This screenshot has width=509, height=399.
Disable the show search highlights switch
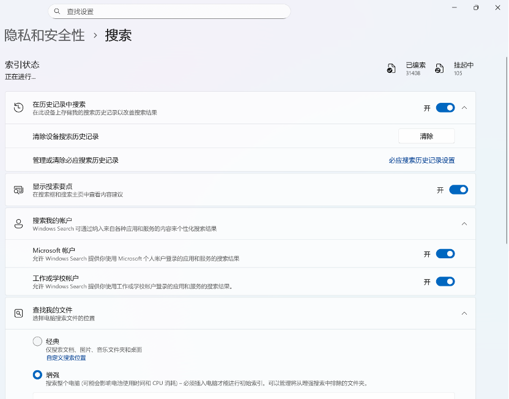tap(458, 190)
